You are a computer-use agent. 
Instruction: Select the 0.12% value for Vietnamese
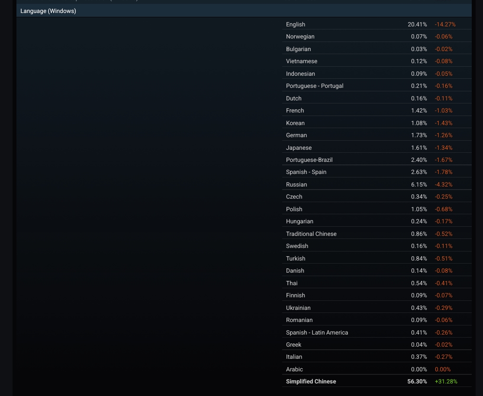point(419,61)
